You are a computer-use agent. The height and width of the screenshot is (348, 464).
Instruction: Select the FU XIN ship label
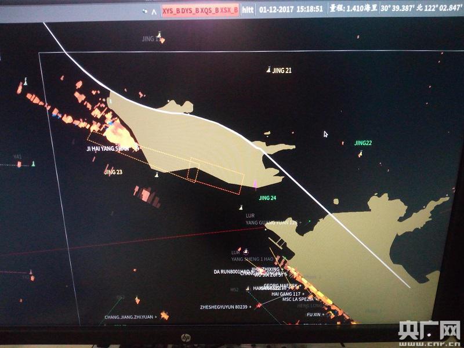point(312,314)
